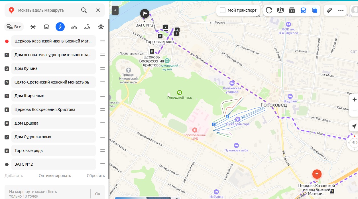Click the Сбросить route button
Viewport: 358px width, 199px height.
(x=96, y=176)
